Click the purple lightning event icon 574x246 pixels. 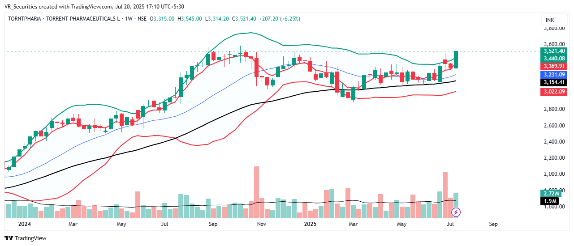(456, 212)
